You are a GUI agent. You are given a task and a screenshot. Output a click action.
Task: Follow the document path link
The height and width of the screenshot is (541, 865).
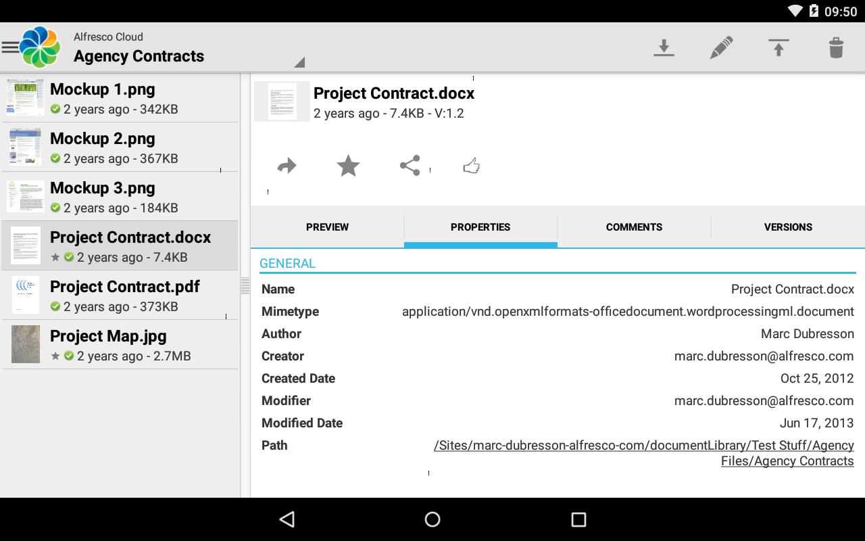[x=644, y=453]
